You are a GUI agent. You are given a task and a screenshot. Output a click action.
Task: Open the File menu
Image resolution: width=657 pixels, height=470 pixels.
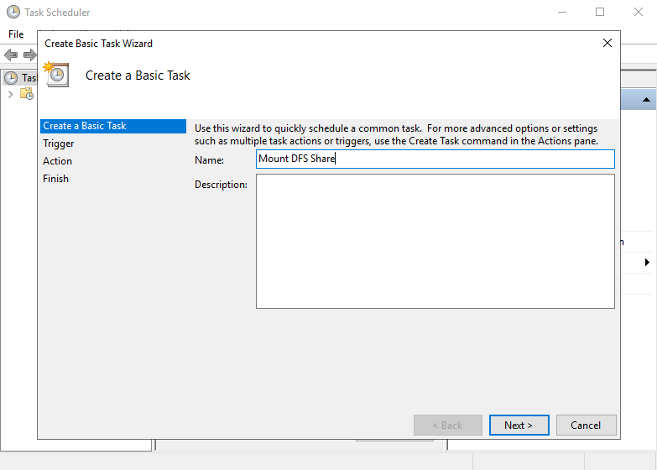coord(16,34)
